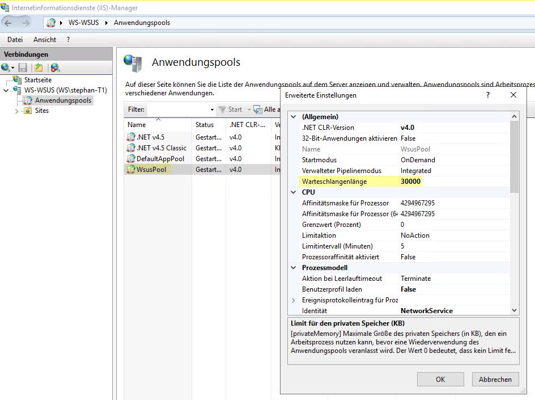Click the property grid scrollbar thumb

pos(514,157)
